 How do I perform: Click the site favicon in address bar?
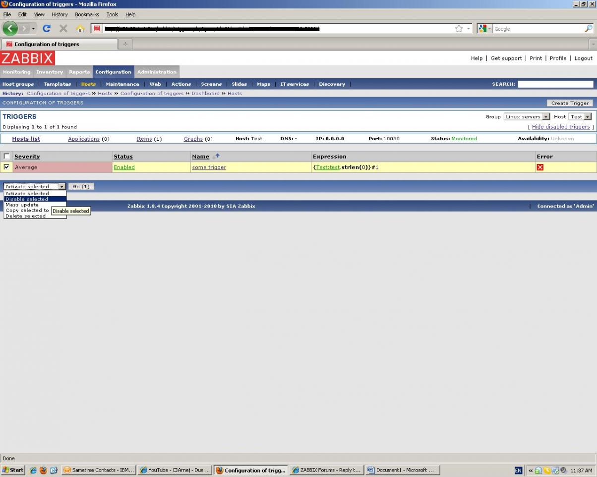[x=97, y=29]
